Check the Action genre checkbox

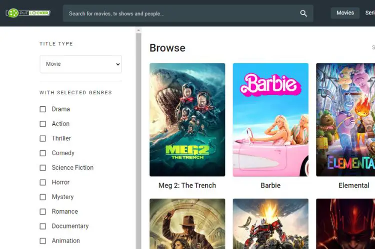point(43,124)
